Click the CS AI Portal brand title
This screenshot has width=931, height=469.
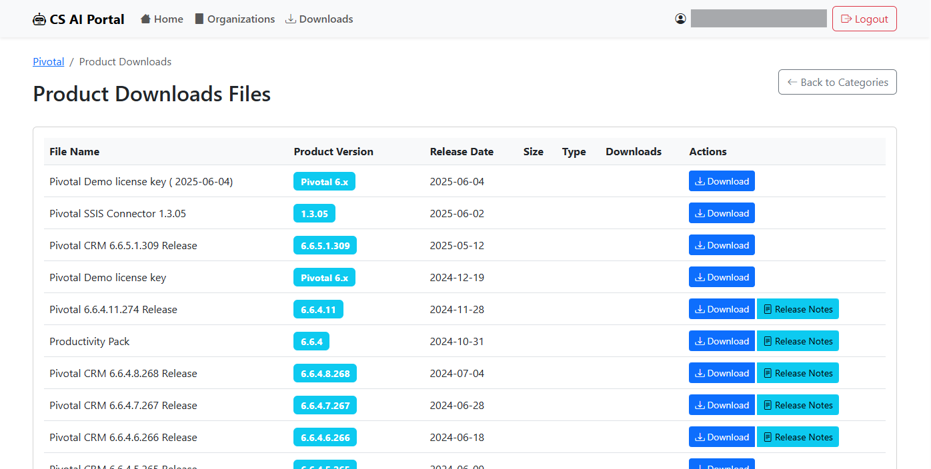click(x=87, y=19)
